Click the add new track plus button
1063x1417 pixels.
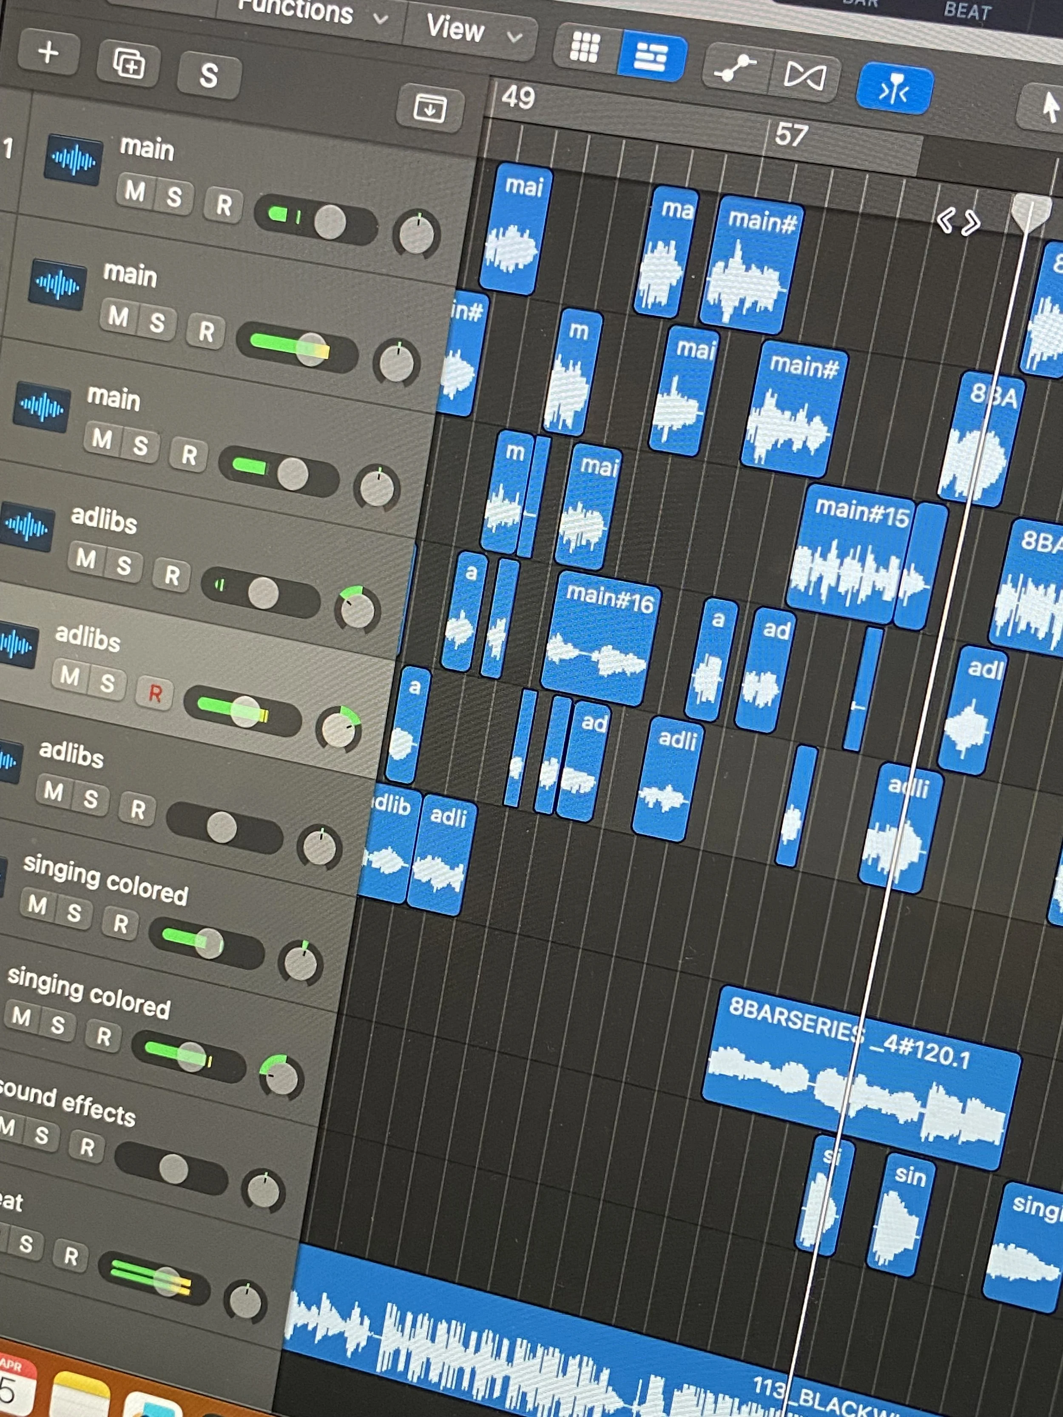(x=49, y=53)
